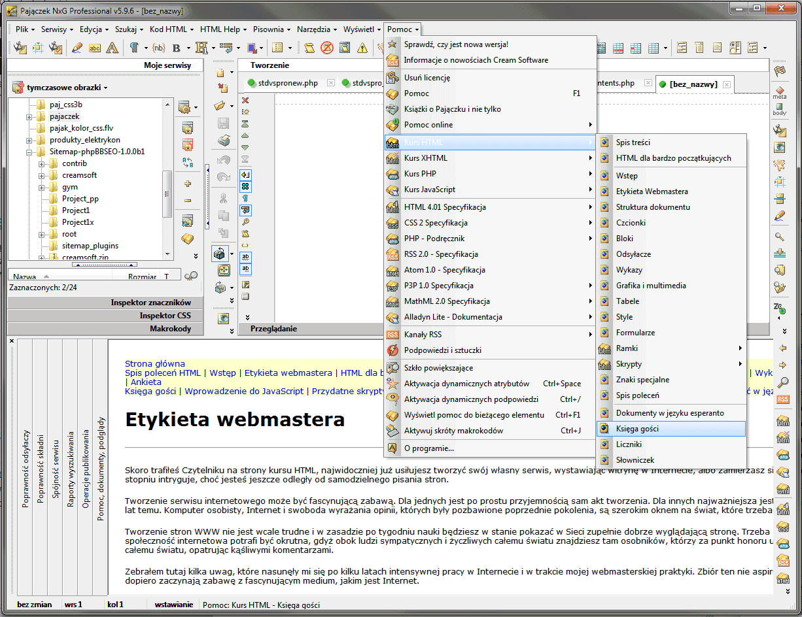Click the red prohibited circle toolbar icon
The width and height of the screenshot is (802, 617).
click(327, 48)
